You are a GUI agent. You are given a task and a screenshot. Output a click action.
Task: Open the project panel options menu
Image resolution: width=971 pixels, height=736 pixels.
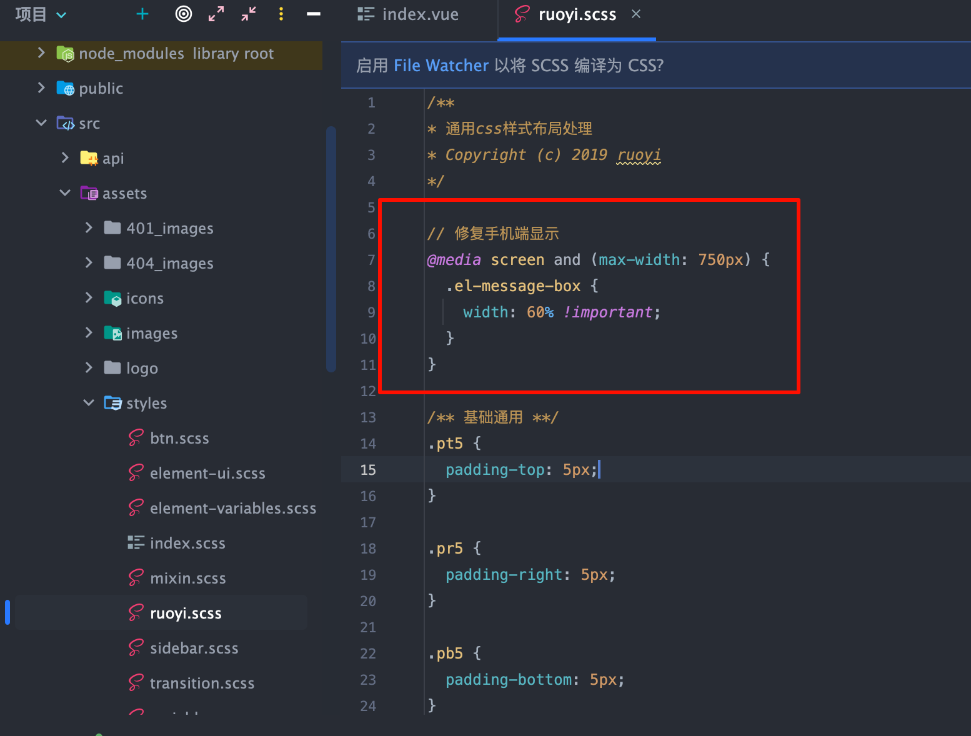click(x=281, y=14)
